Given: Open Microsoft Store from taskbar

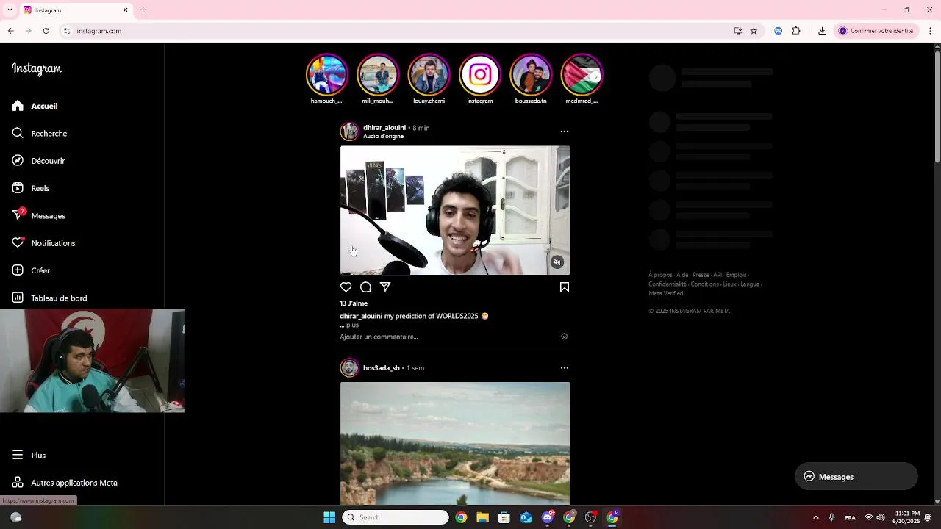Looking at the screenshot, I should point(504,517).
